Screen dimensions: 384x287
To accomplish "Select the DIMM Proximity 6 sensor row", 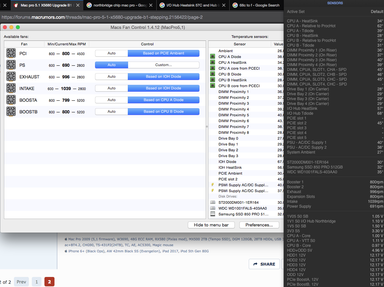I will coord(246,121).
